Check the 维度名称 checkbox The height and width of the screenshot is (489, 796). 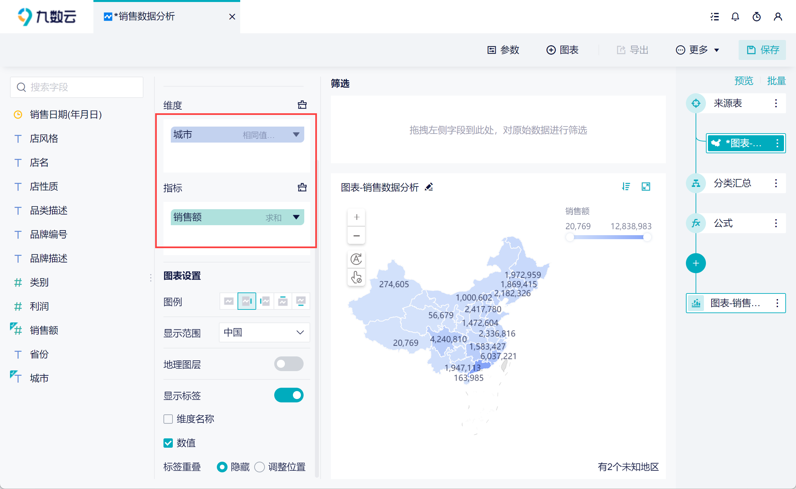(168, 419)
